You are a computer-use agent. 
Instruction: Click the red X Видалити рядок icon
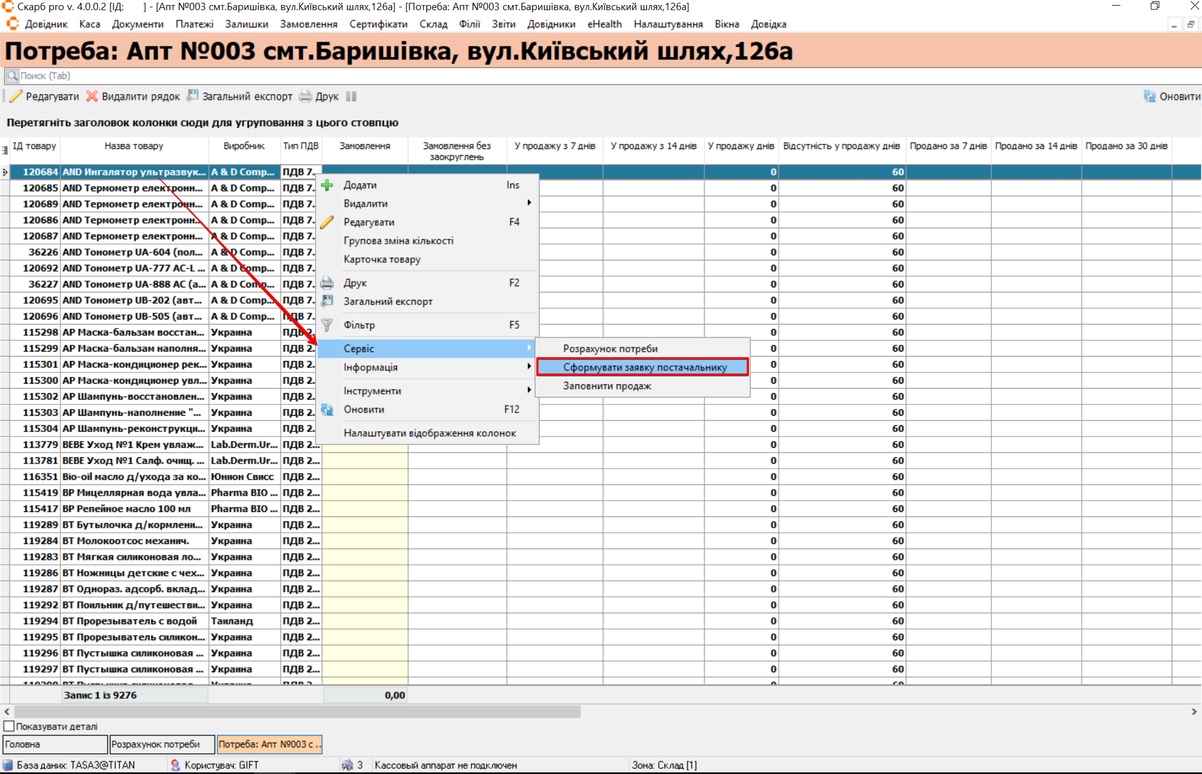point(92,96)
